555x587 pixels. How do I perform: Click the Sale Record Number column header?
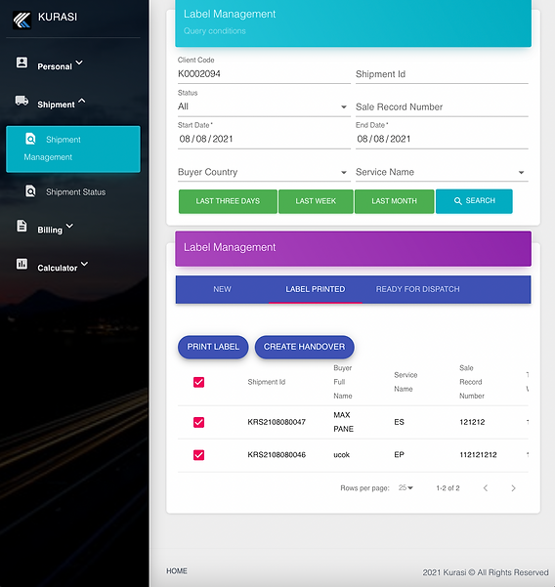click(472, 382)
